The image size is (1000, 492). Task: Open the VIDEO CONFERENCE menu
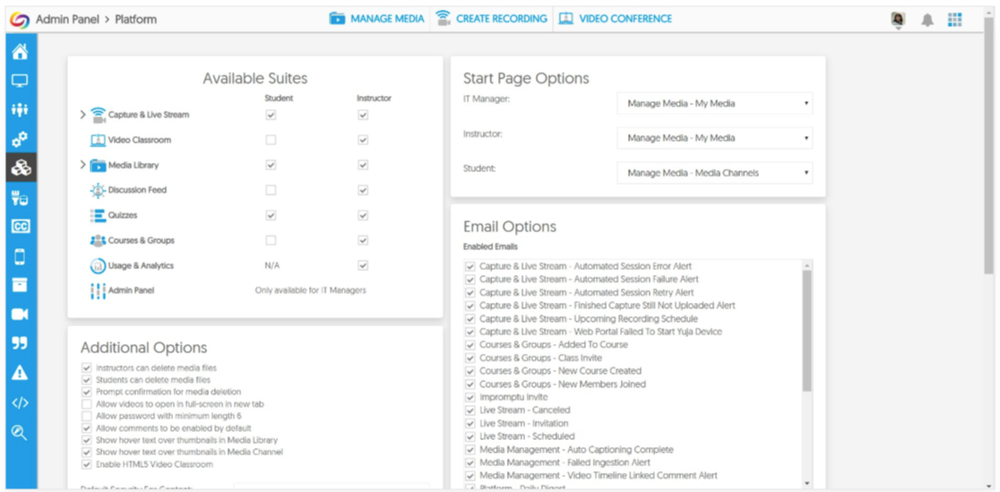point(615,19)
